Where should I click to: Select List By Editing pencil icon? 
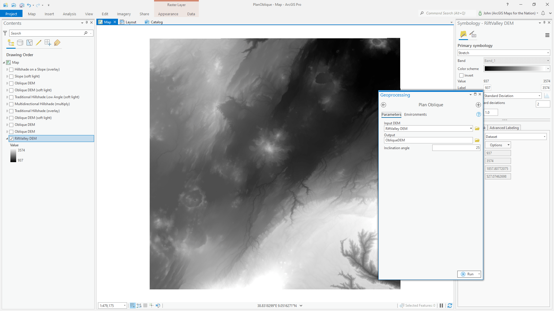pyautogui.click(x=38, y=43)
